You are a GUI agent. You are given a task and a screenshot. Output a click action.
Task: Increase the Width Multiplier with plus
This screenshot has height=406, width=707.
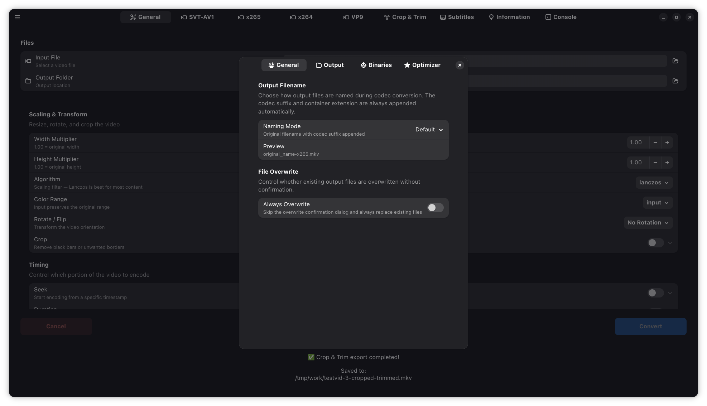click(667, 142)
